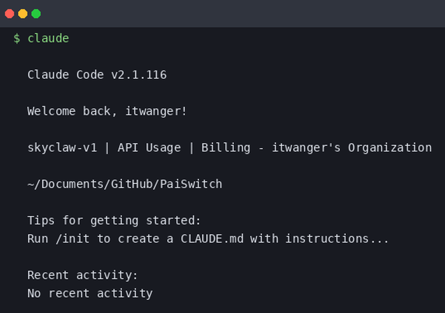Image resolution: width=445 pixels, height=313 pixels.
Task: Click the green dollar prompt symbol
Action: click(17, 38)
